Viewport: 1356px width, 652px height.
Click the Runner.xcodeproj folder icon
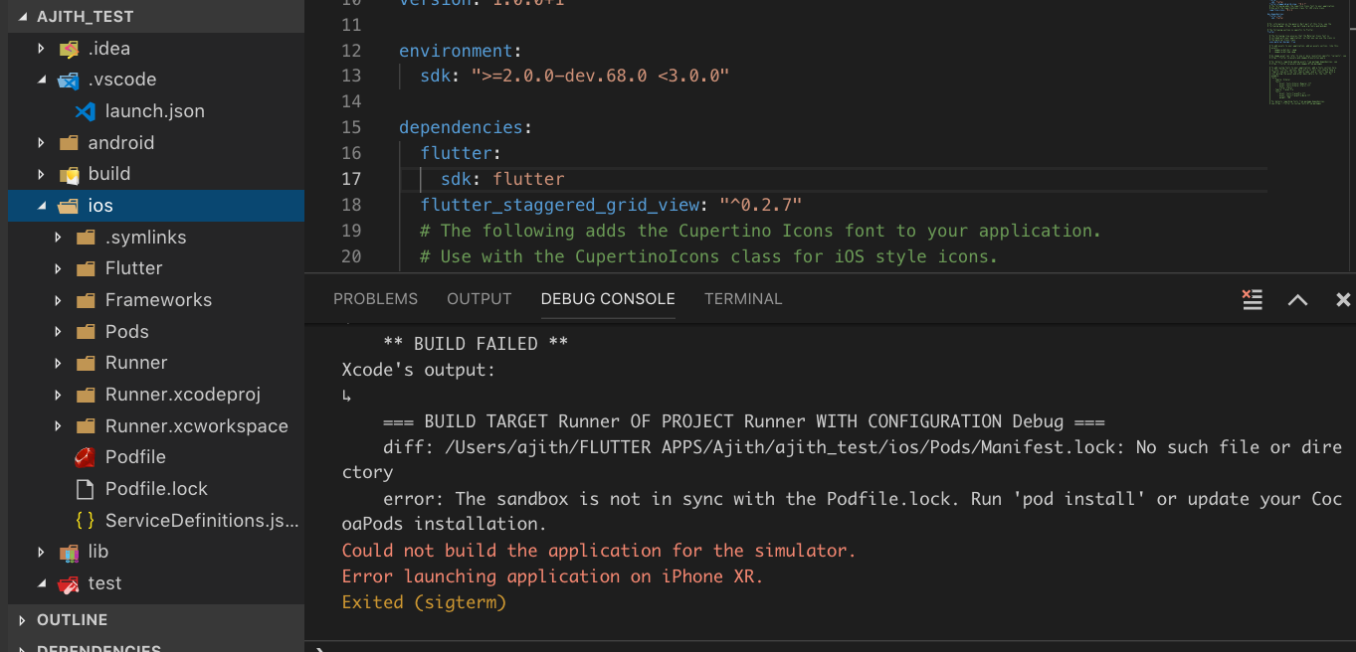pos(86,395)
